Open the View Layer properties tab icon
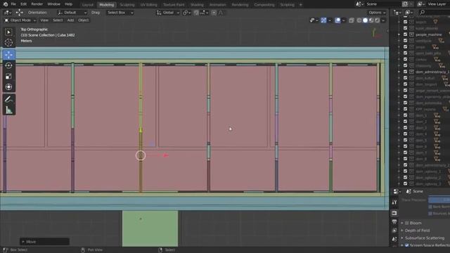This screenshot has height=253, width=450. pyautogui.click(x=394, y=231)
